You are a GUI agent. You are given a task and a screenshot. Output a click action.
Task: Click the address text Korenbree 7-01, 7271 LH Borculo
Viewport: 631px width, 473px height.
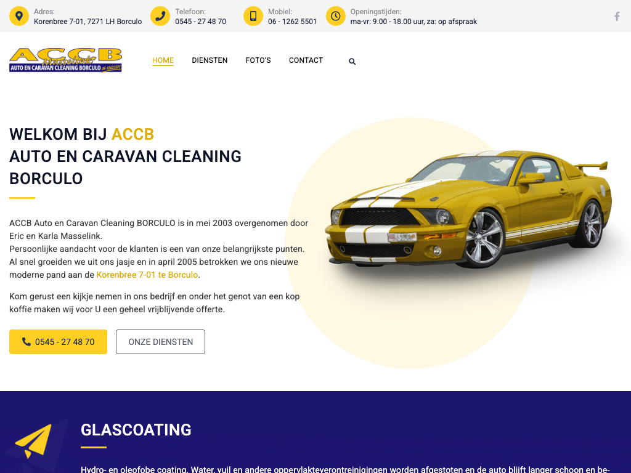(x=88, y=22)
